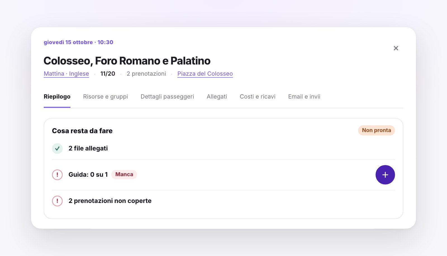Click the Colosseo, Foro Romano e Palatino title

[x=127, y=61]
